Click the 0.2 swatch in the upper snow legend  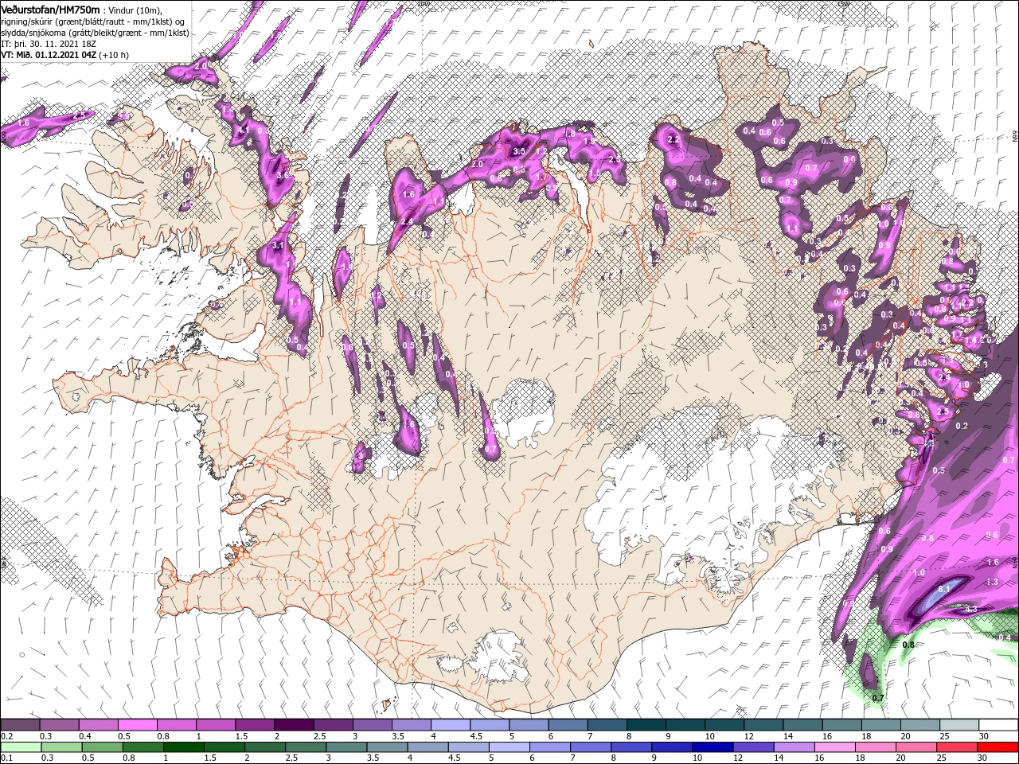20,725
